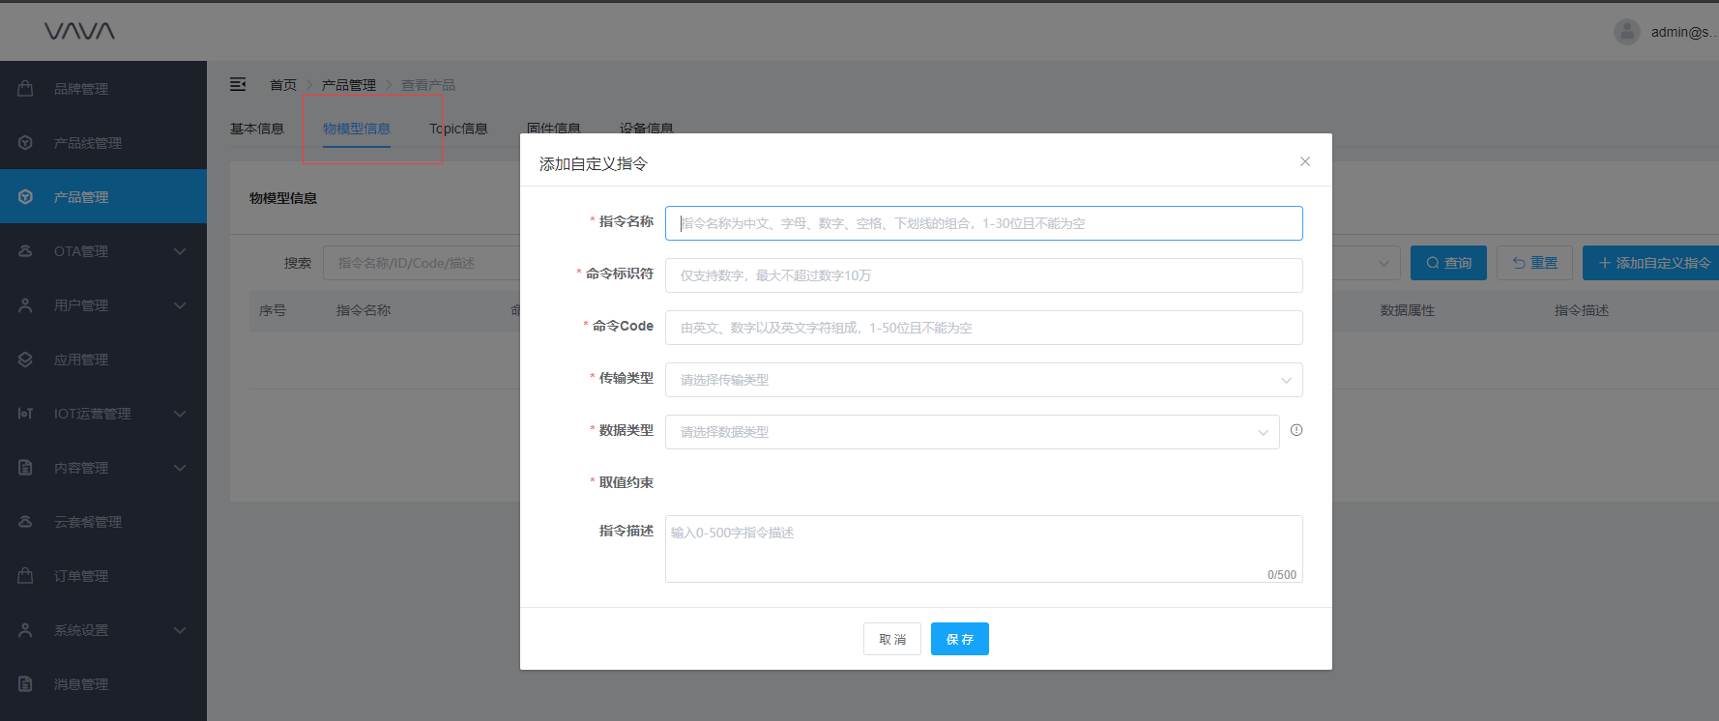Click the admin user avatar icon
1719x721 pixels.
pyautogui.click(x=1627, y=32)
